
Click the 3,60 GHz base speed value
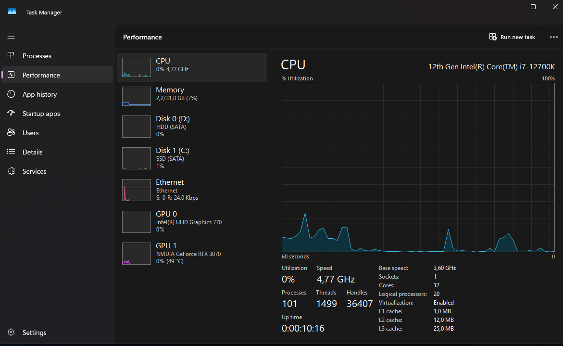point(445,268)
